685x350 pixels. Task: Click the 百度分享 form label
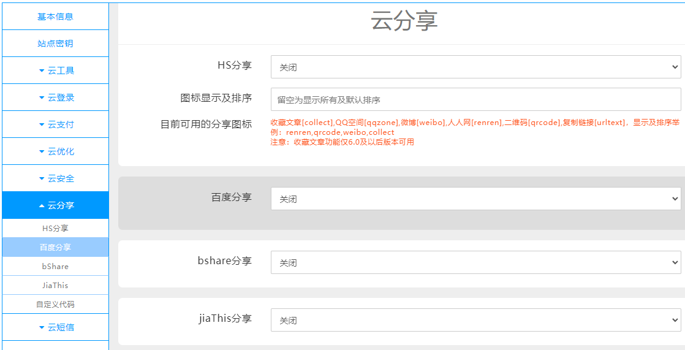(232, 197)
